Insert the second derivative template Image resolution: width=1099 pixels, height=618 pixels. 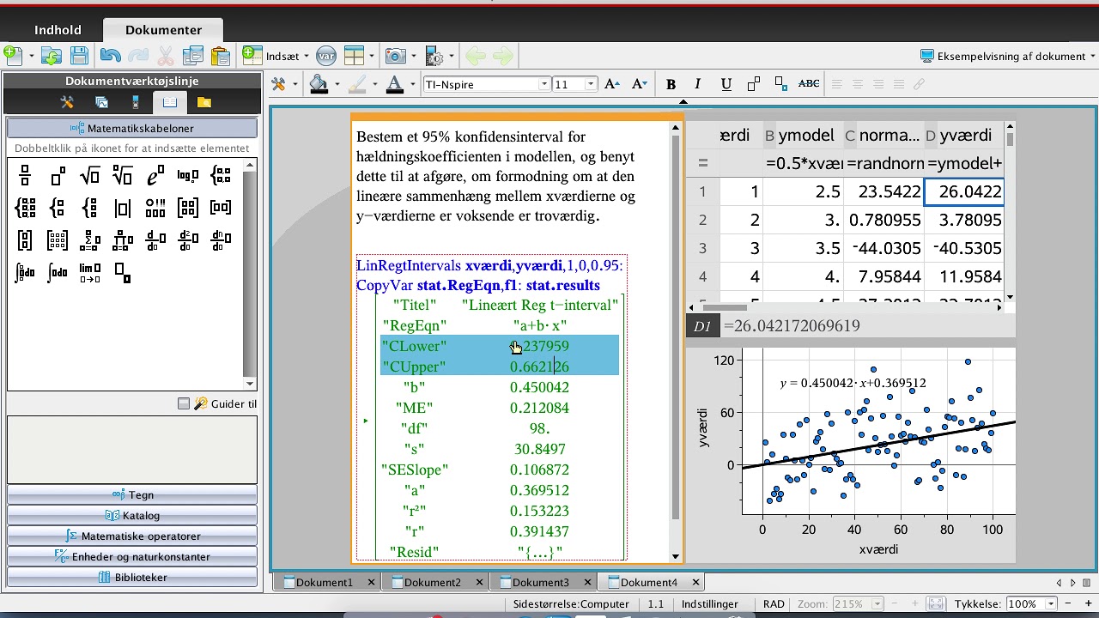(187, 239)
